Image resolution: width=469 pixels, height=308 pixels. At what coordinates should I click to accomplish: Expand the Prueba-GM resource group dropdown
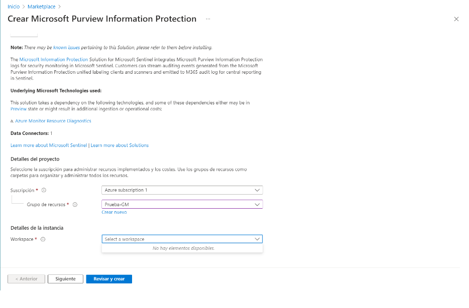[x=182, y=204]
